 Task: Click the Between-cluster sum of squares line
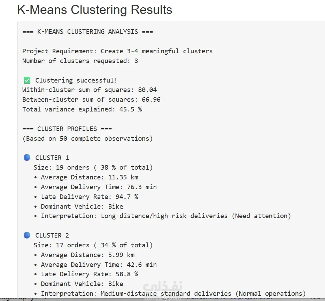point(91,100)
